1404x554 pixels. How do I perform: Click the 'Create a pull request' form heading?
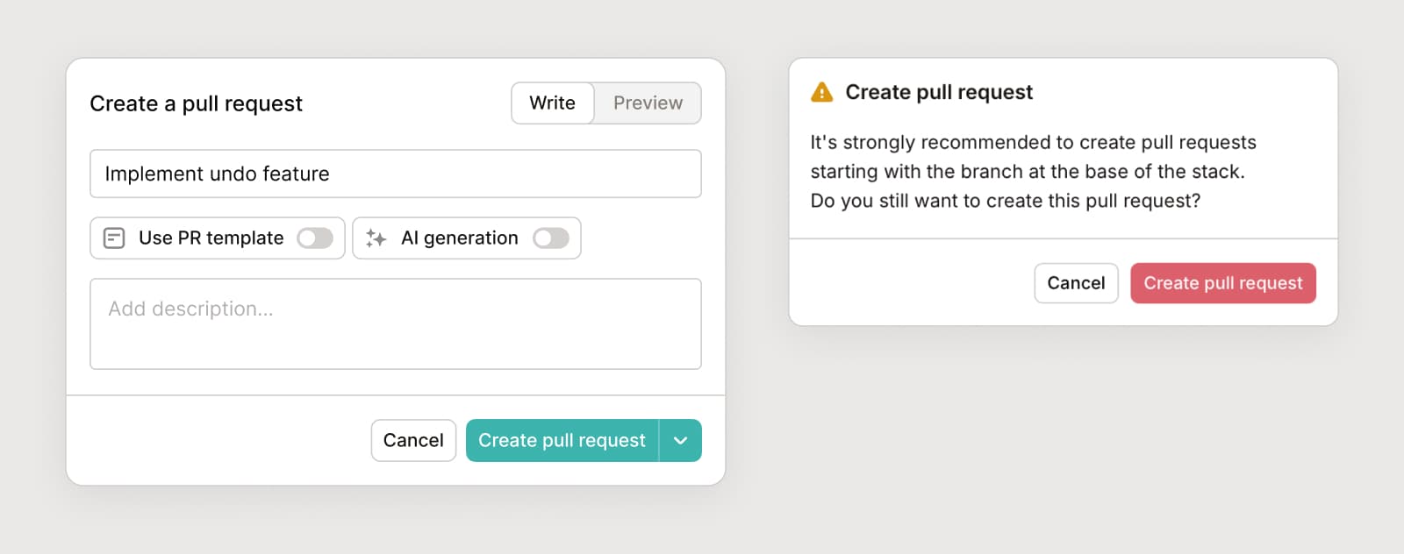coord(196,103)
